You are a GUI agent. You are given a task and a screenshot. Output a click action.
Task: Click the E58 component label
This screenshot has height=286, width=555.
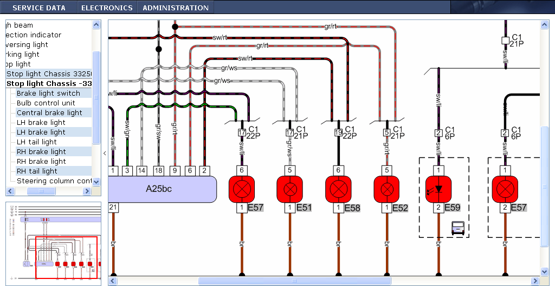tap(352, 208)
